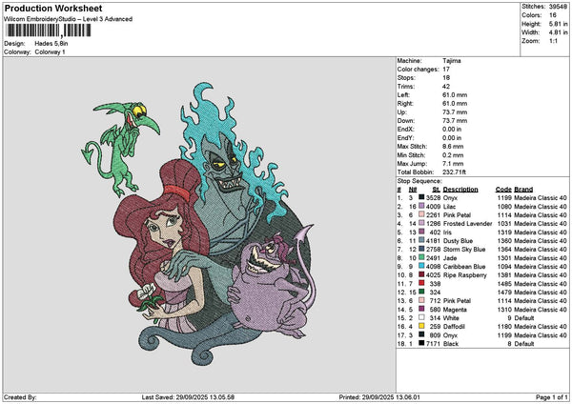Select 'Frosted Lavender' description in row 4

468,224
